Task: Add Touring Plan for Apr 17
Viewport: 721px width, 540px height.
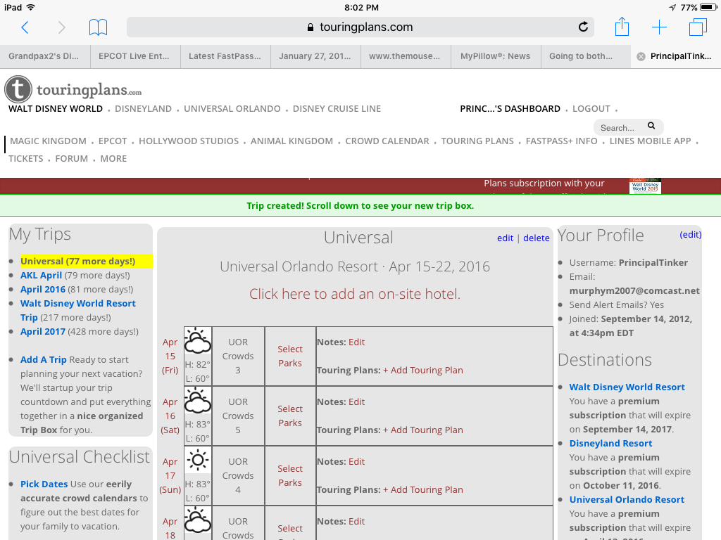Action: (423, 489)
